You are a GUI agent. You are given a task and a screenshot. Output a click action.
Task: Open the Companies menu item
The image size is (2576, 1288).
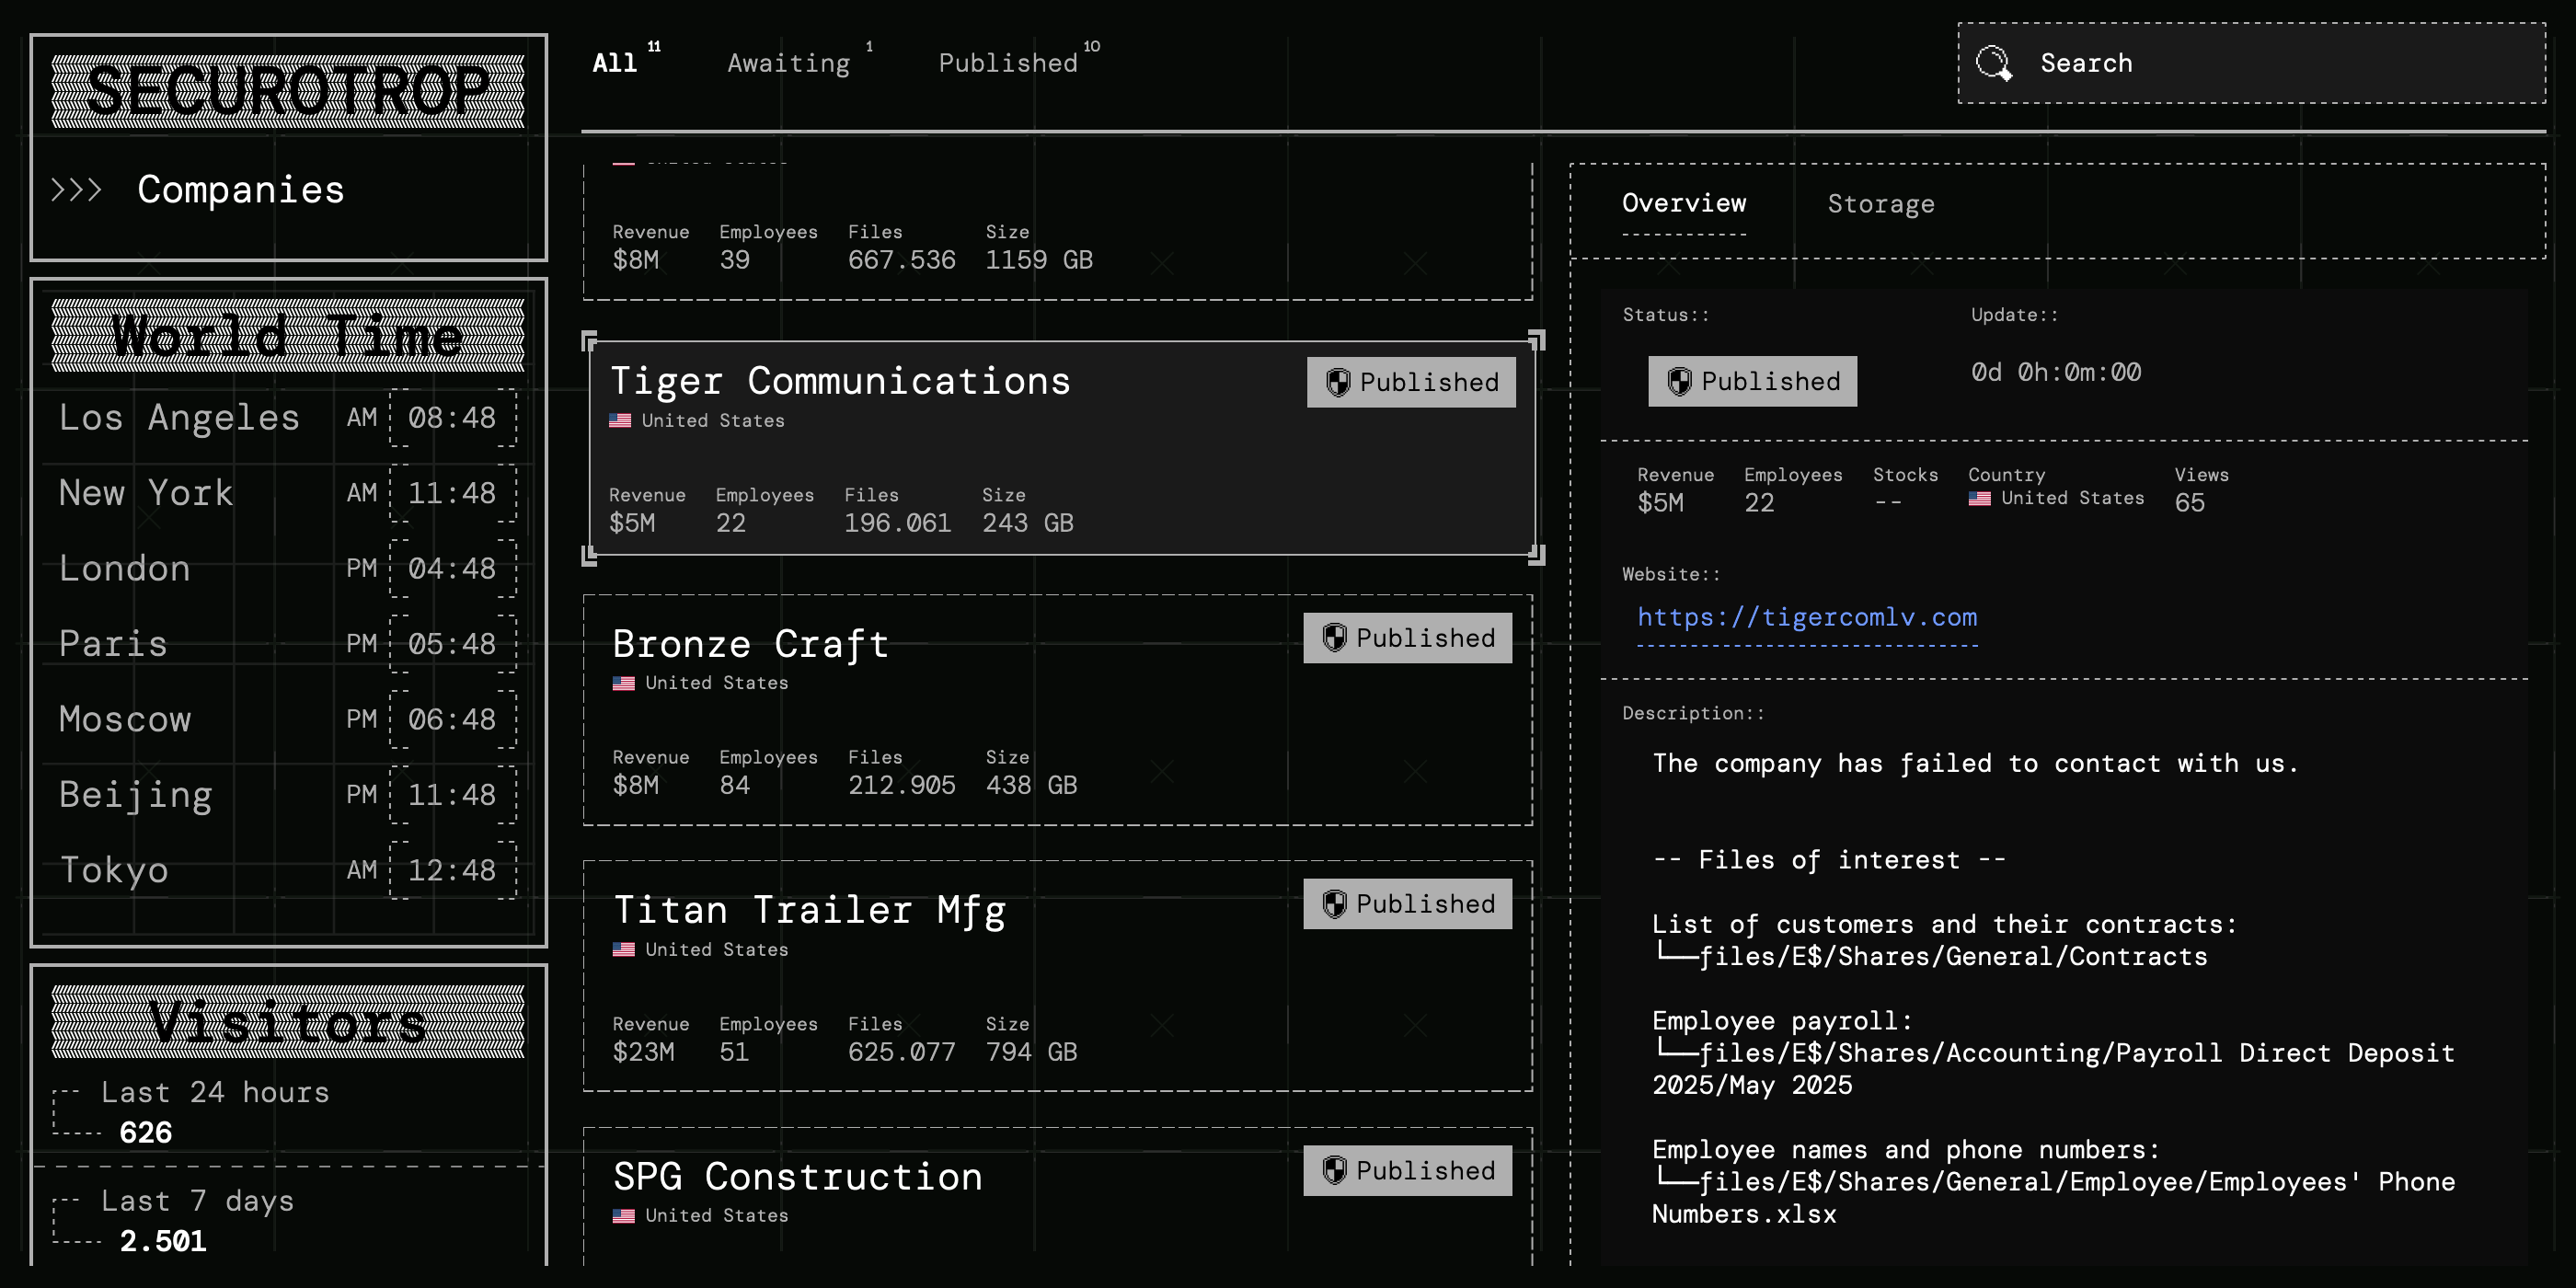(x=240, y=189)
